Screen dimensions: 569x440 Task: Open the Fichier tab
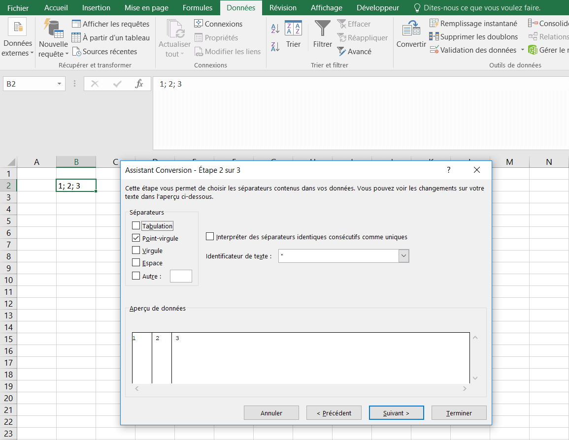click(x=18, y=7)
